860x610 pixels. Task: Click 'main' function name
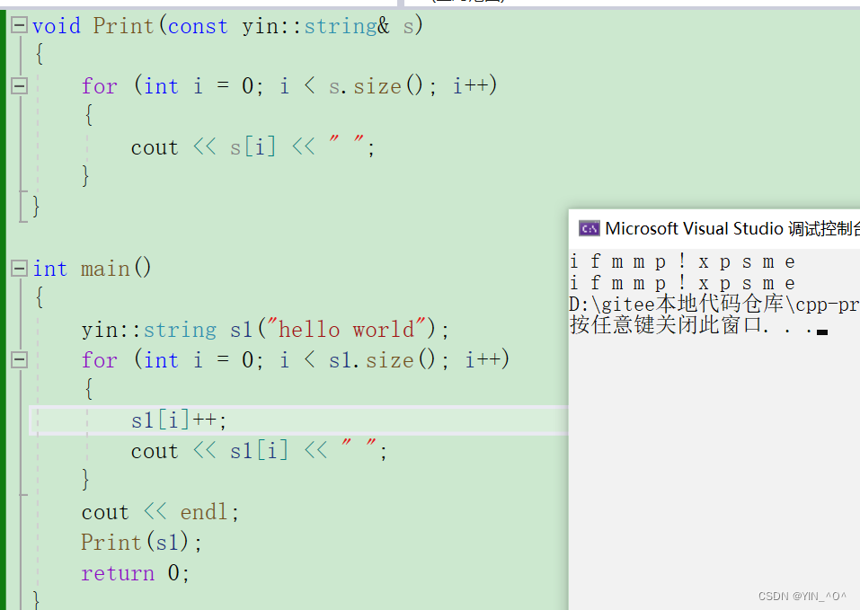pos(105,269)
